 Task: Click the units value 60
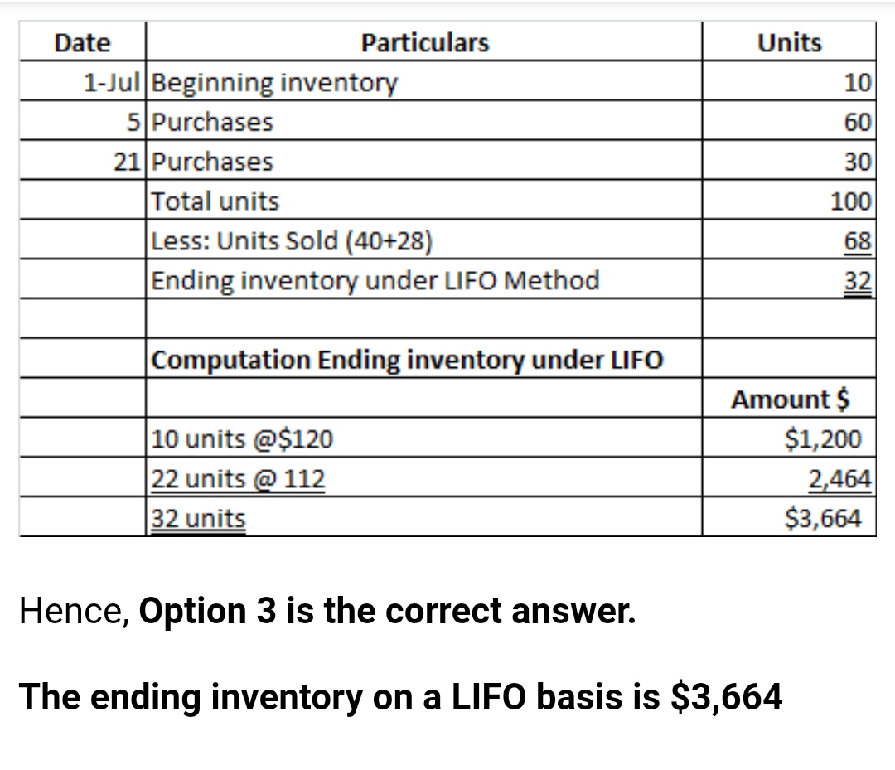[858, 123]
